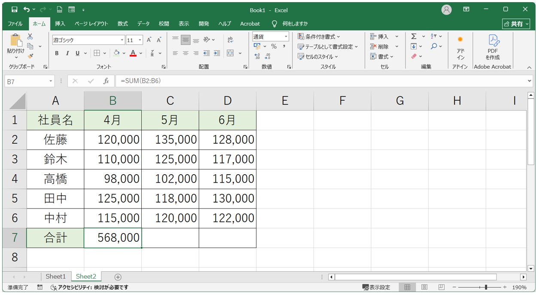Click the fill color paint bucket swatch
The width and height of the screenshot is (539, 295).
click(x=116, y=53)
